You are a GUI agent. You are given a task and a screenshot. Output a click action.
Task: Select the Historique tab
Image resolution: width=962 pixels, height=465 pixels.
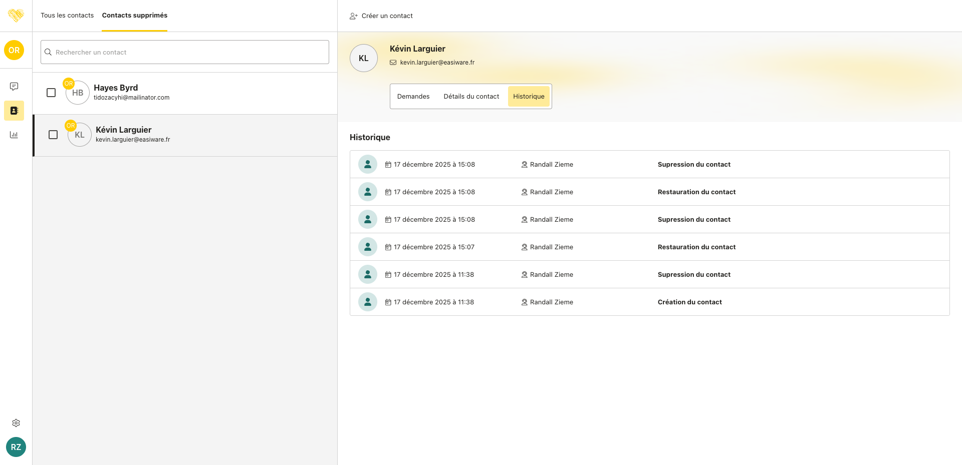pos(529,97)
